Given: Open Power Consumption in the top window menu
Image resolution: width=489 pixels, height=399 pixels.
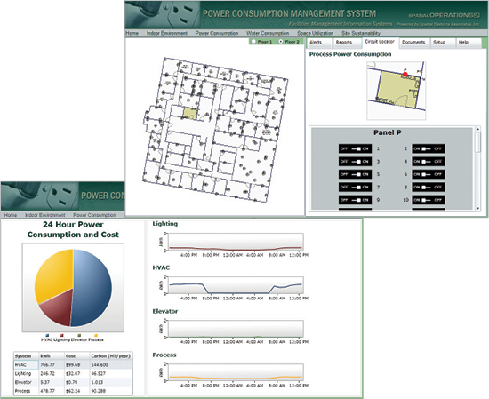Looking at the screenshot, I should 217,33.
